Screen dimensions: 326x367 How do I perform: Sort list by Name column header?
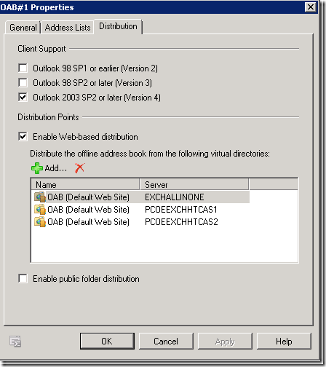pos(85,185)
